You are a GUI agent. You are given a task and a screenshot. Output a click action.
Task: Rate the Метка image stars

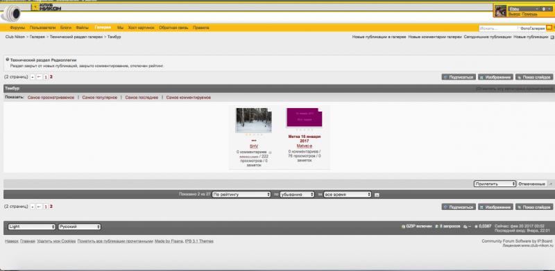[305, 130]
